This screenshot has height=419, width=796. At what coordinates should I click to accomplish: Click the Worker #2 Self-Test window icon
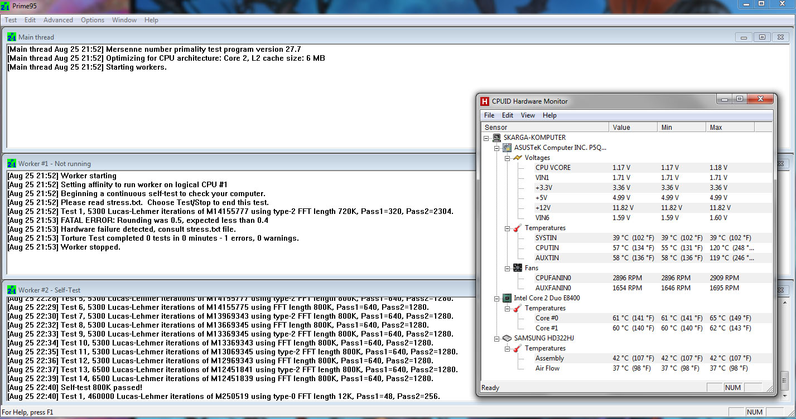pos(12,290)
